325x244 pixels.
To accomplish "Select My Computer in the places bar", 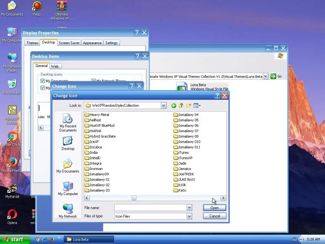I will coord(68,188).
